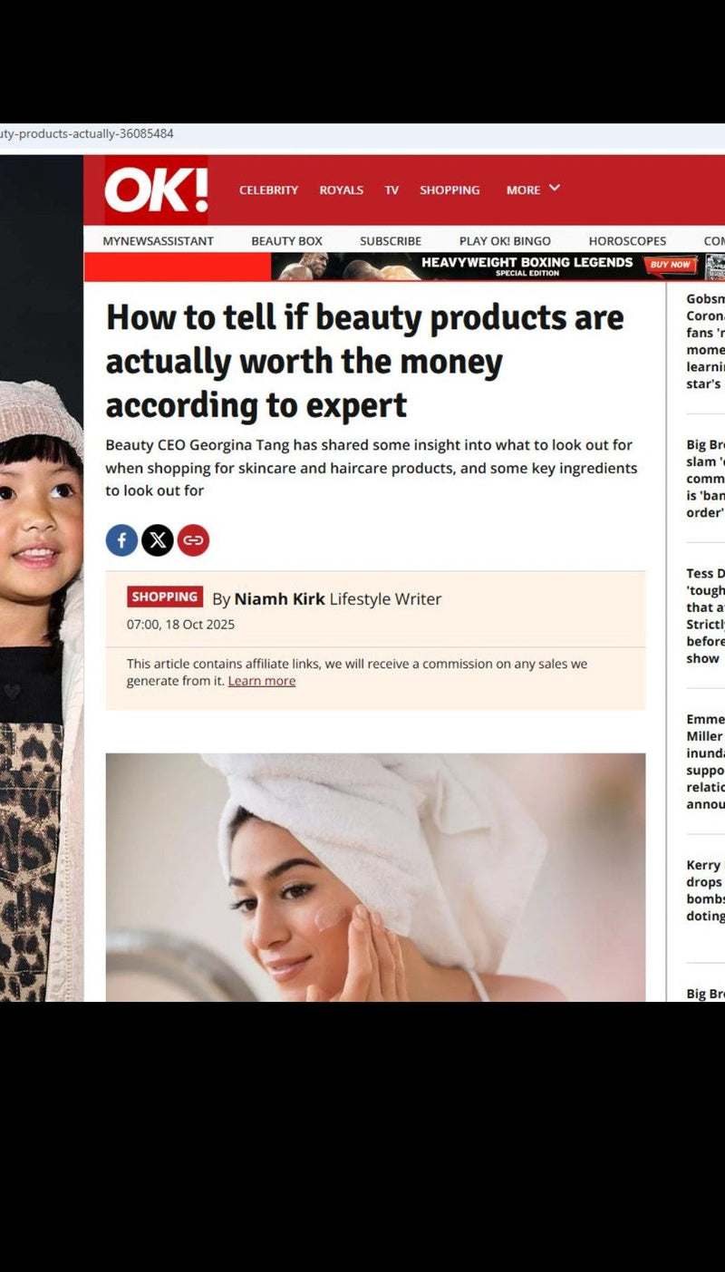
Task: Open the ROYALS section
Action: (342, 190)
